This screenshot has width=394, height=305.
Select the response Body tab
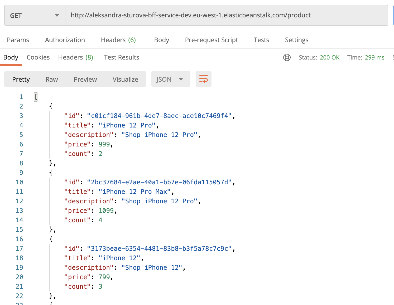(11, 57)
